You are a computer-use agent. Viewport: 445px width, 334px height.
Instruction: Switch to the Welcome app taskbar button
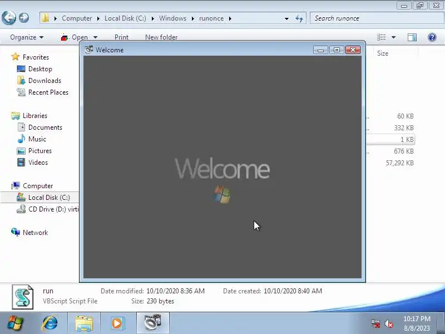153,323
